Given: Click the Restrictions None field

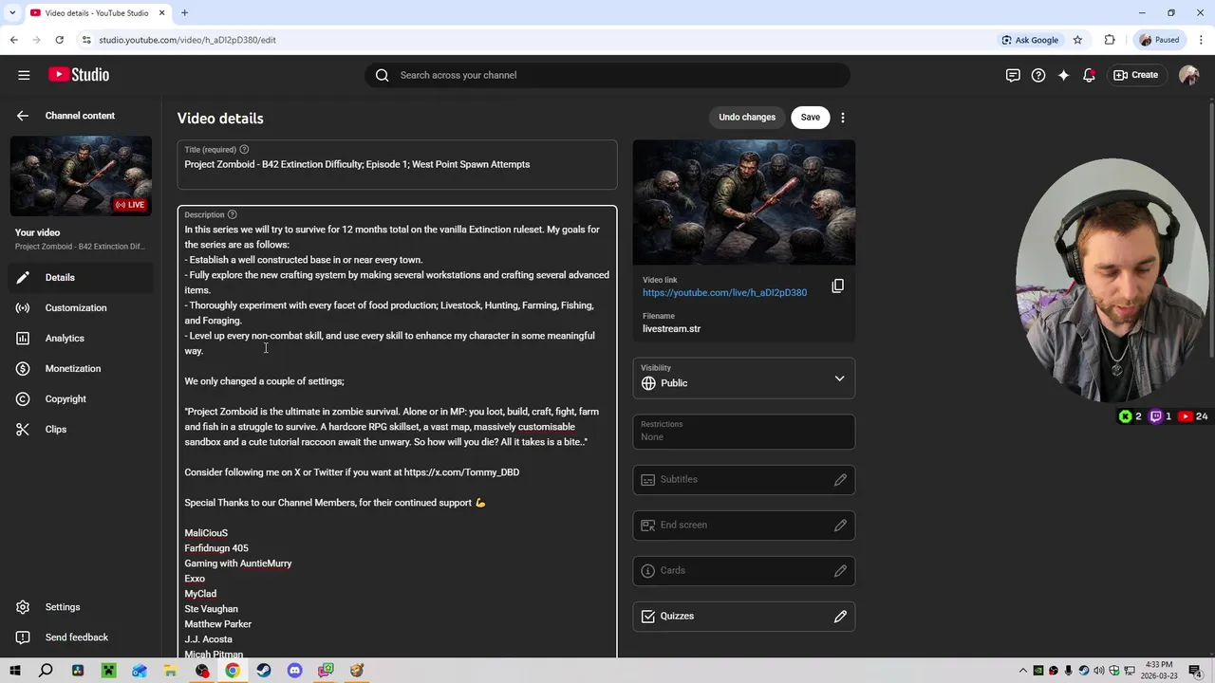Looking at the screenshot, I should [x=744, y=432].
